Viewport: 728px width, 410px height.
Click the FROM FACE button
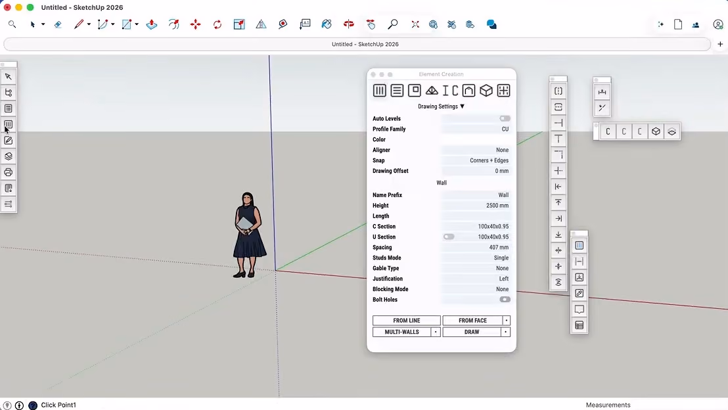pos(472,321)
